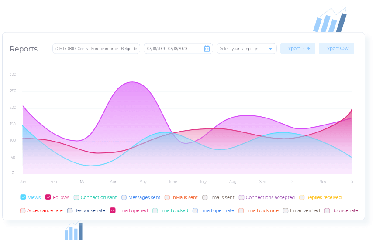Enable the Email open rate checkbox
The height and width of the screenshot is (240, 376).
195,210
